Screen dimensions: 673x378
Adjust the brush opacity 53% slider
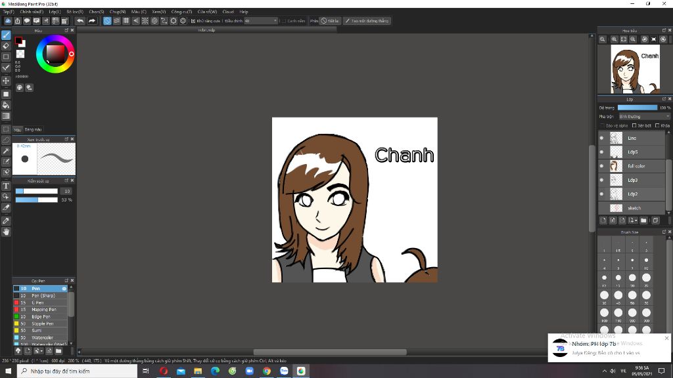point(37,199)
